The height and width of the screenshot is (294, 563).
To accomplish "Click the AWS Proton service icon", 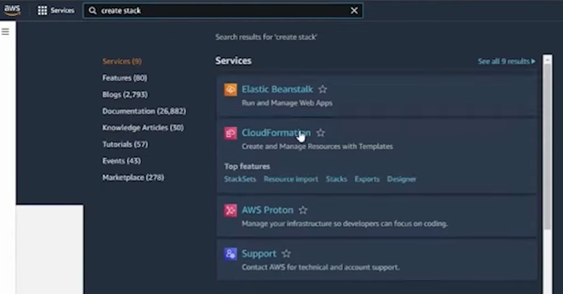I will [231, 210].
